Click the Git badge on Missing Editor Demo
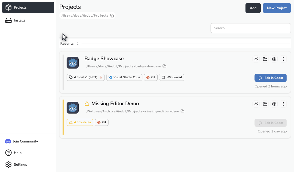The image size is (294, 172). 101,122
